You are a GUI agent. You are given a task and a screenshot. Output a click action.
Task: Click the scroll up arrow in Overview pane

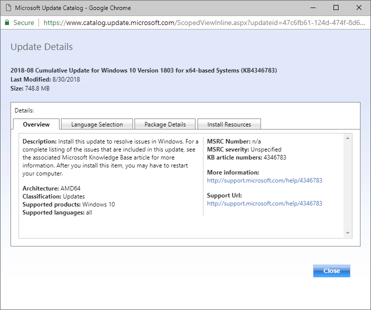click(347, 138)
